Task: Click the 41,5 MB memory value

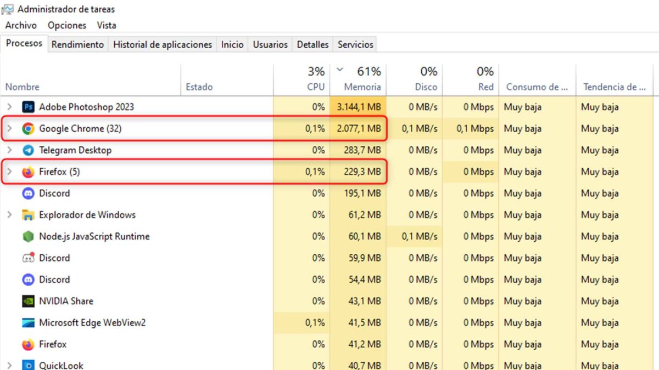Action: tap(366, 323)
